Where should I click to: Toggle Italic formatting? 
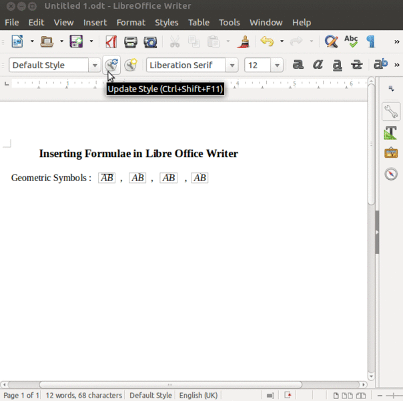coord(318,64)
